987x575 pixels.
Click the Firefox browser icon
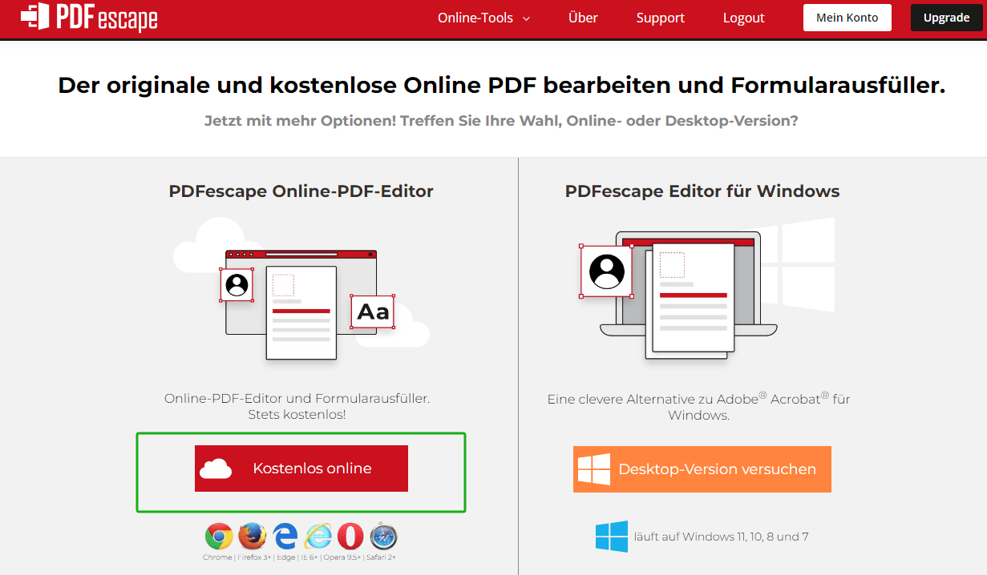[x=252, y=536]
